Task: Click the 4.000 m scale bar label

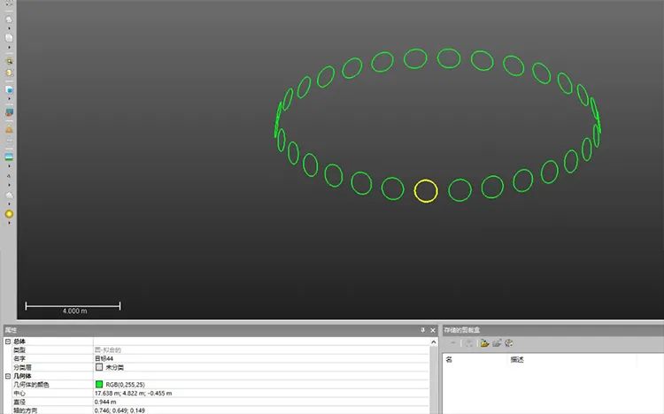Action: tap(75, 310)
